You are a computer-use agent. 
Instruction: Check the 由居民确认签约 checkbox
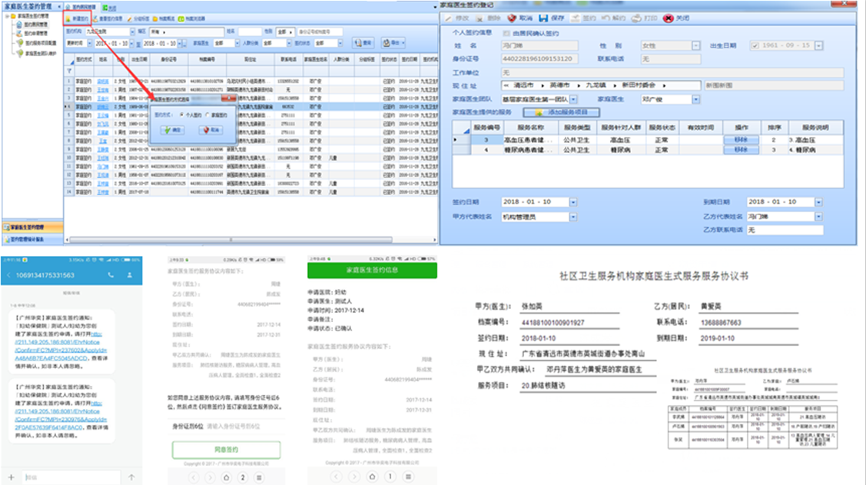[505, 34]
